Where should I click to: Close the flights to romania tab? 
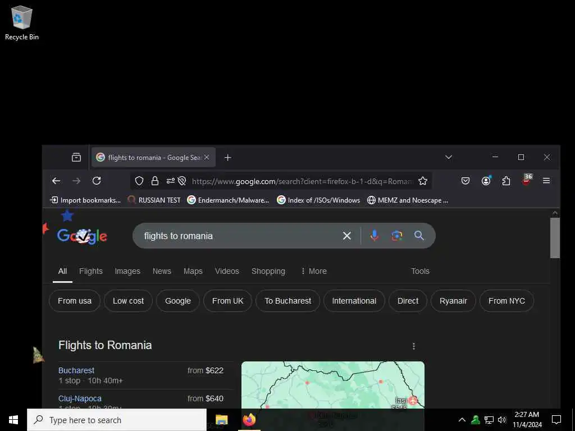(207, 157)
